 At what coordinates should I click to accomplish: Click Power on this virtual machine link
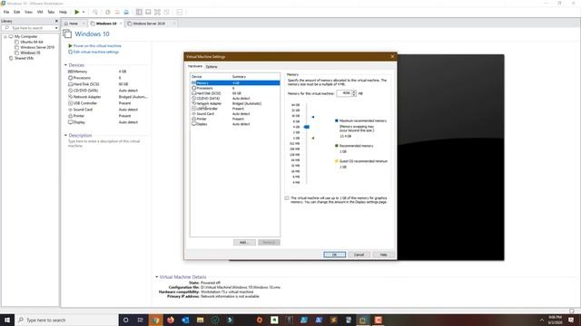(97, 46)
